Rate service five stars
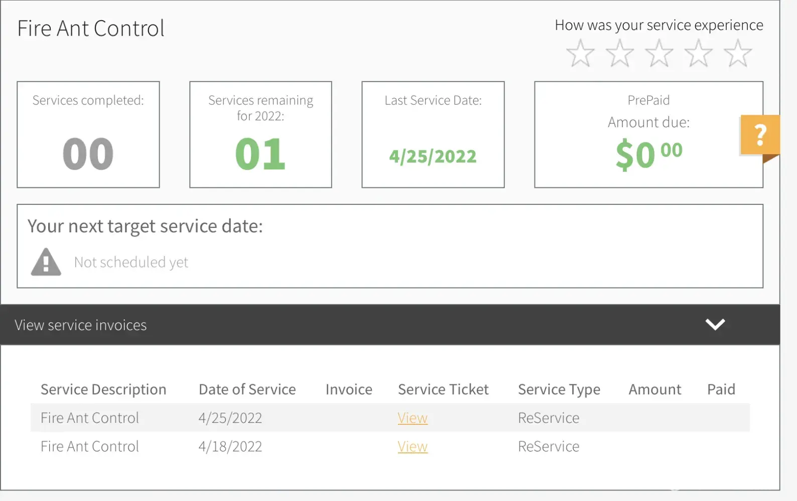 click(x=737, y=53)
